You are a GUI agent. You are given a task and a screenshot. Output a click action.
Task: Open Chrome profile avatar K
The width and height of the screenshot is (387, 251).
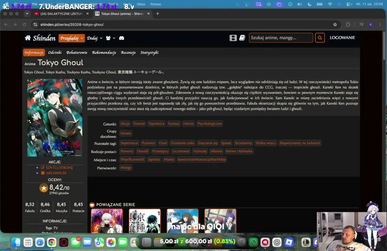371,24
